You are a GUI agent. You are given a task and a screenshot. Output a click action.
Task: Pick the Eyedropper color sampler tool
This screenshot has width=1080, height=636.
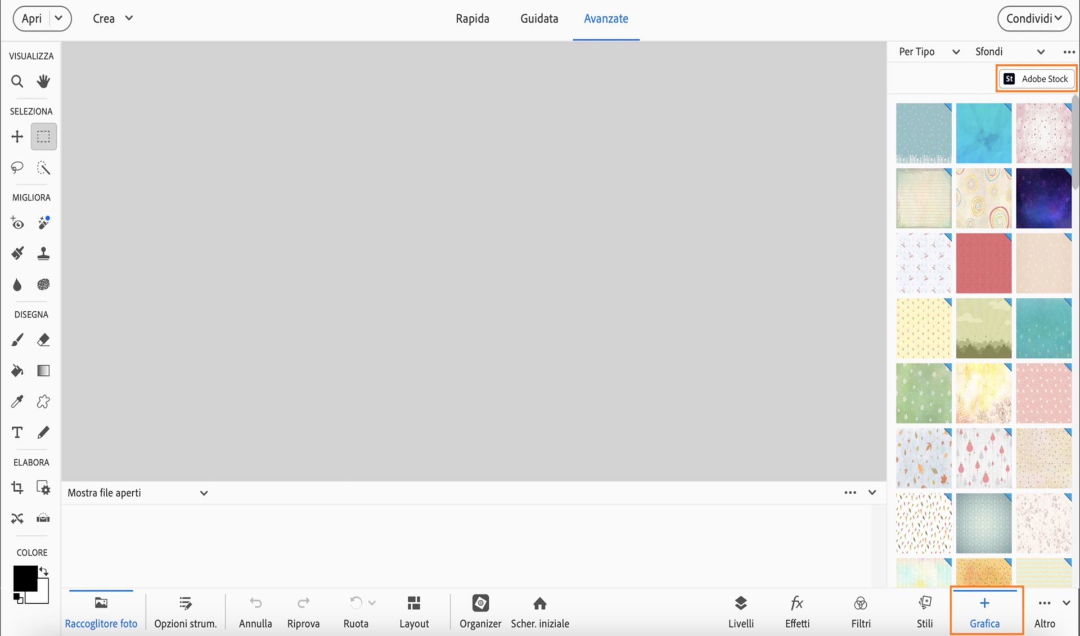17,401
